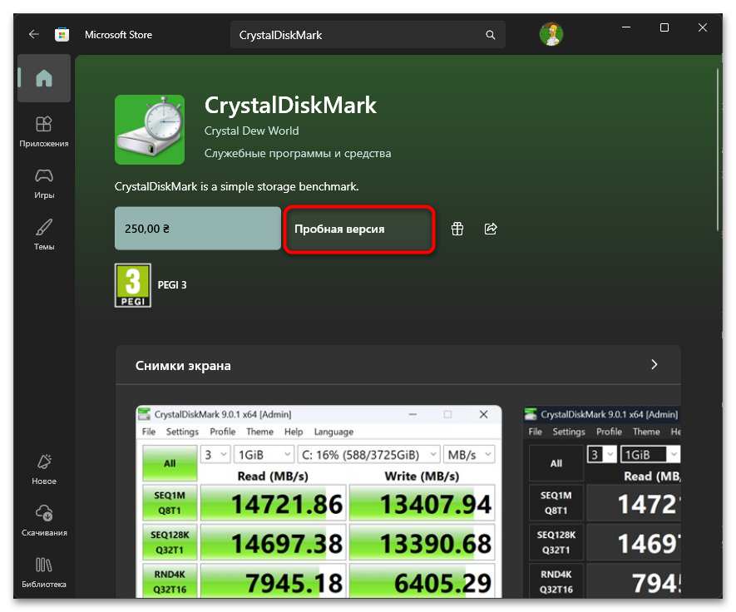Click the CrystalDiskMark app logo
Screen dimensions: 736x612
coord(150,130)
